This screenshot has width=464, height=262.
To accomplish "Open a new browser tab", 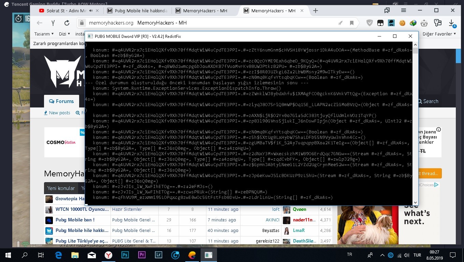I will [x=316, y=11].
